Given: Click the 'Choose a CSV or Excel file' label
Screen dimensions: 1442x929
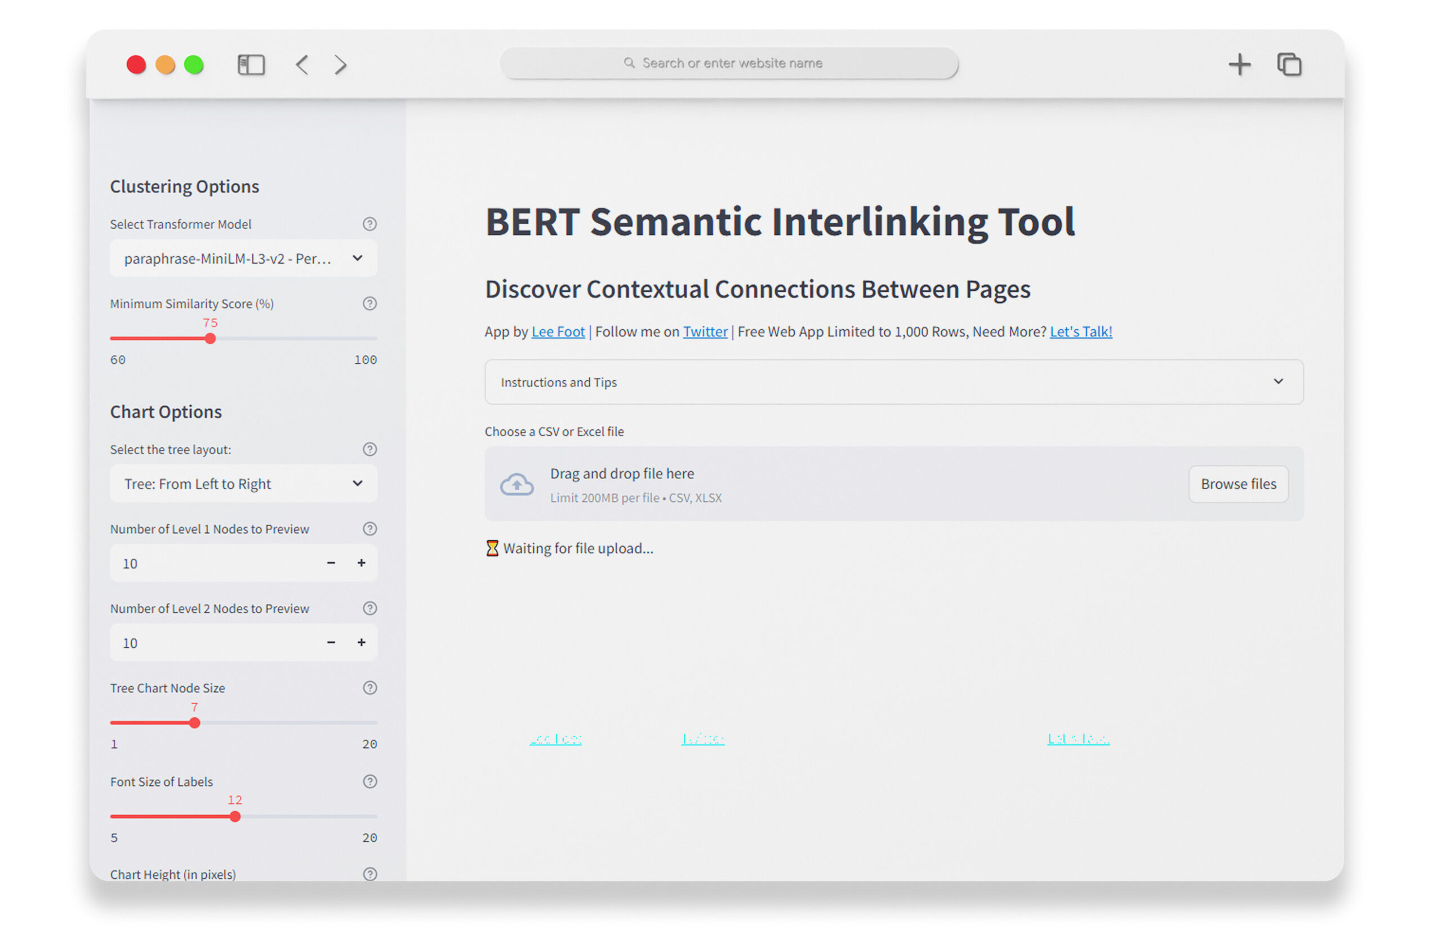Looking at the screenshot, I should 554,432.
